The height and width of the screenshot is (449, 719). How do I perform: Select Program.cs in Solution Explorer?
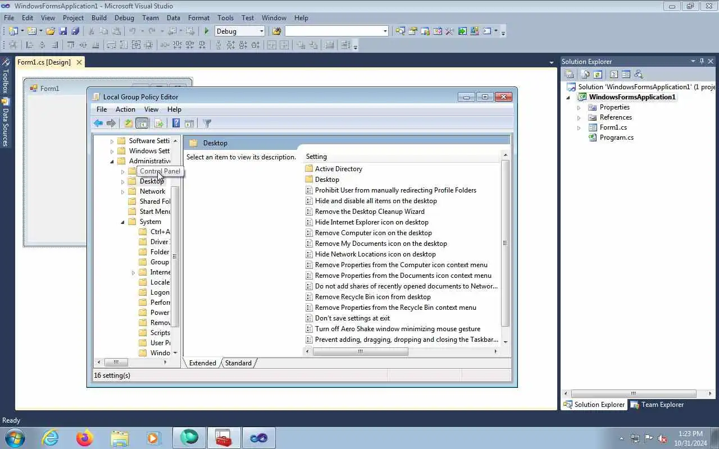[x=616, y=138]
